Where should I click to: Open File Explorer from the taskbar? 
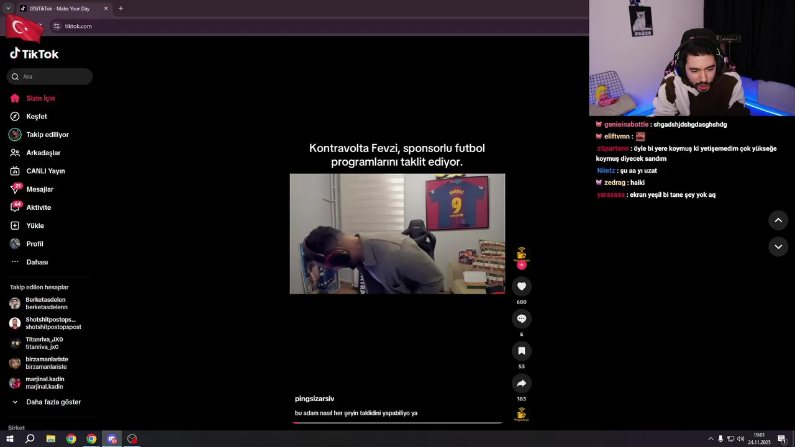click(x=51, y=439)
